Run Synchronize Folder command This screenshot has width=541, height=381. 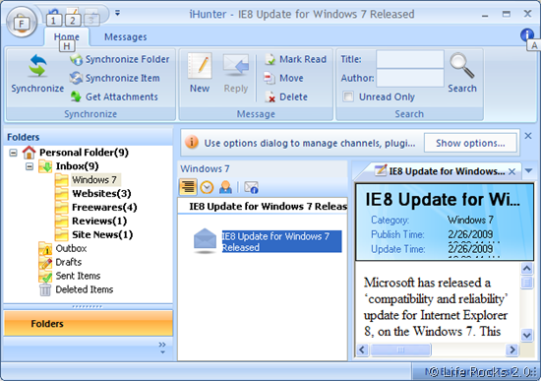(120, 59)
